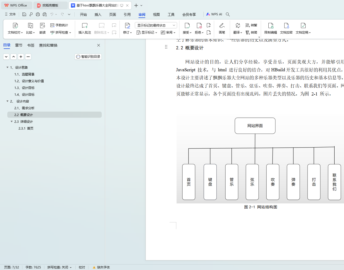Expand the 审阅 pane dropdown in ribbon
Screen dimensions: 344x270
pyautogui.click(x=168, y=33)
